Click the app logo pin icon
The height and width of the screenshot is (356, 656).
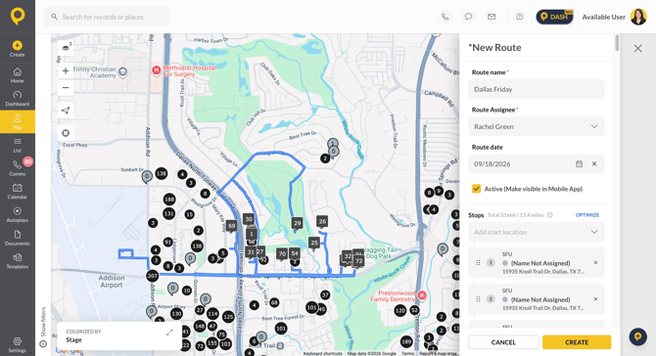(x=18, y=17)
